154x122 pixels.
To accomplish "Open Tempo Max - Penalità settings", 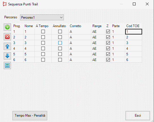I will tap(30, 116).
